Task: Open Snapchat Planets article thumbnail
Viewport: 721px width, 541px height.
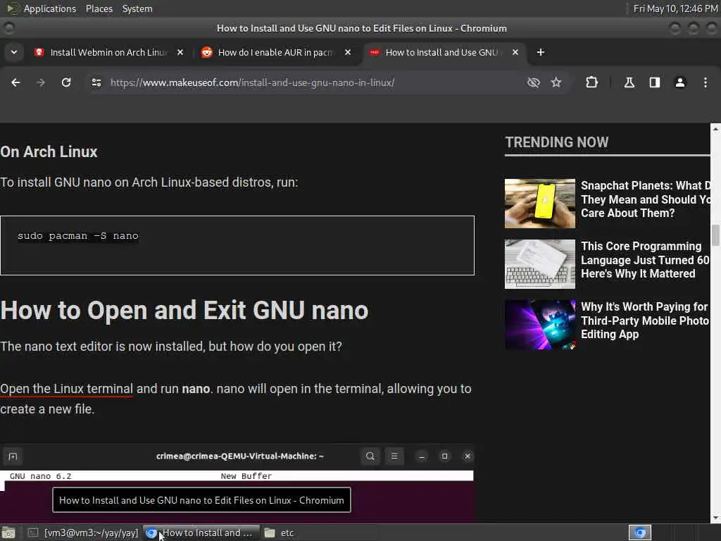Action: point(540,204)
